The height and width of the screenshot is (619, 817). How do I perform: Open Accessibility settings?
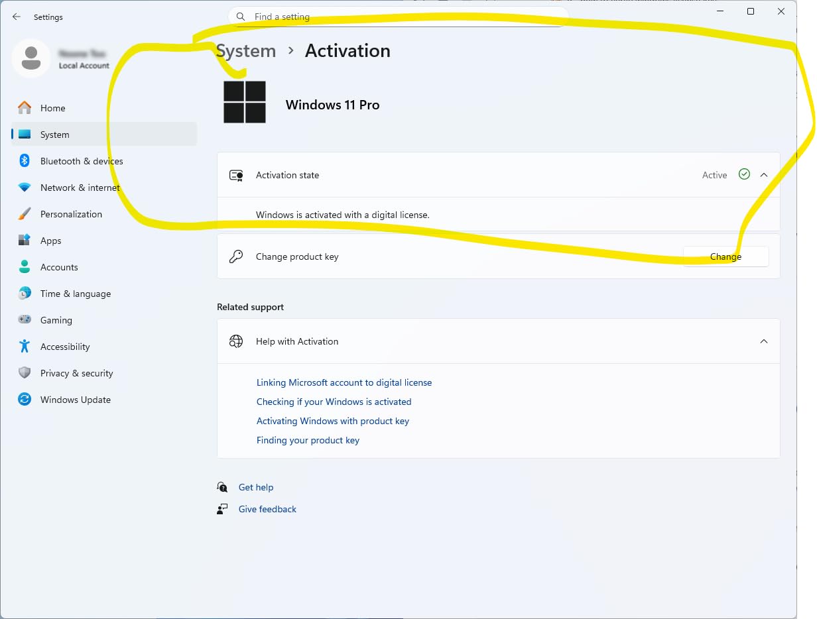coord(104,347)
